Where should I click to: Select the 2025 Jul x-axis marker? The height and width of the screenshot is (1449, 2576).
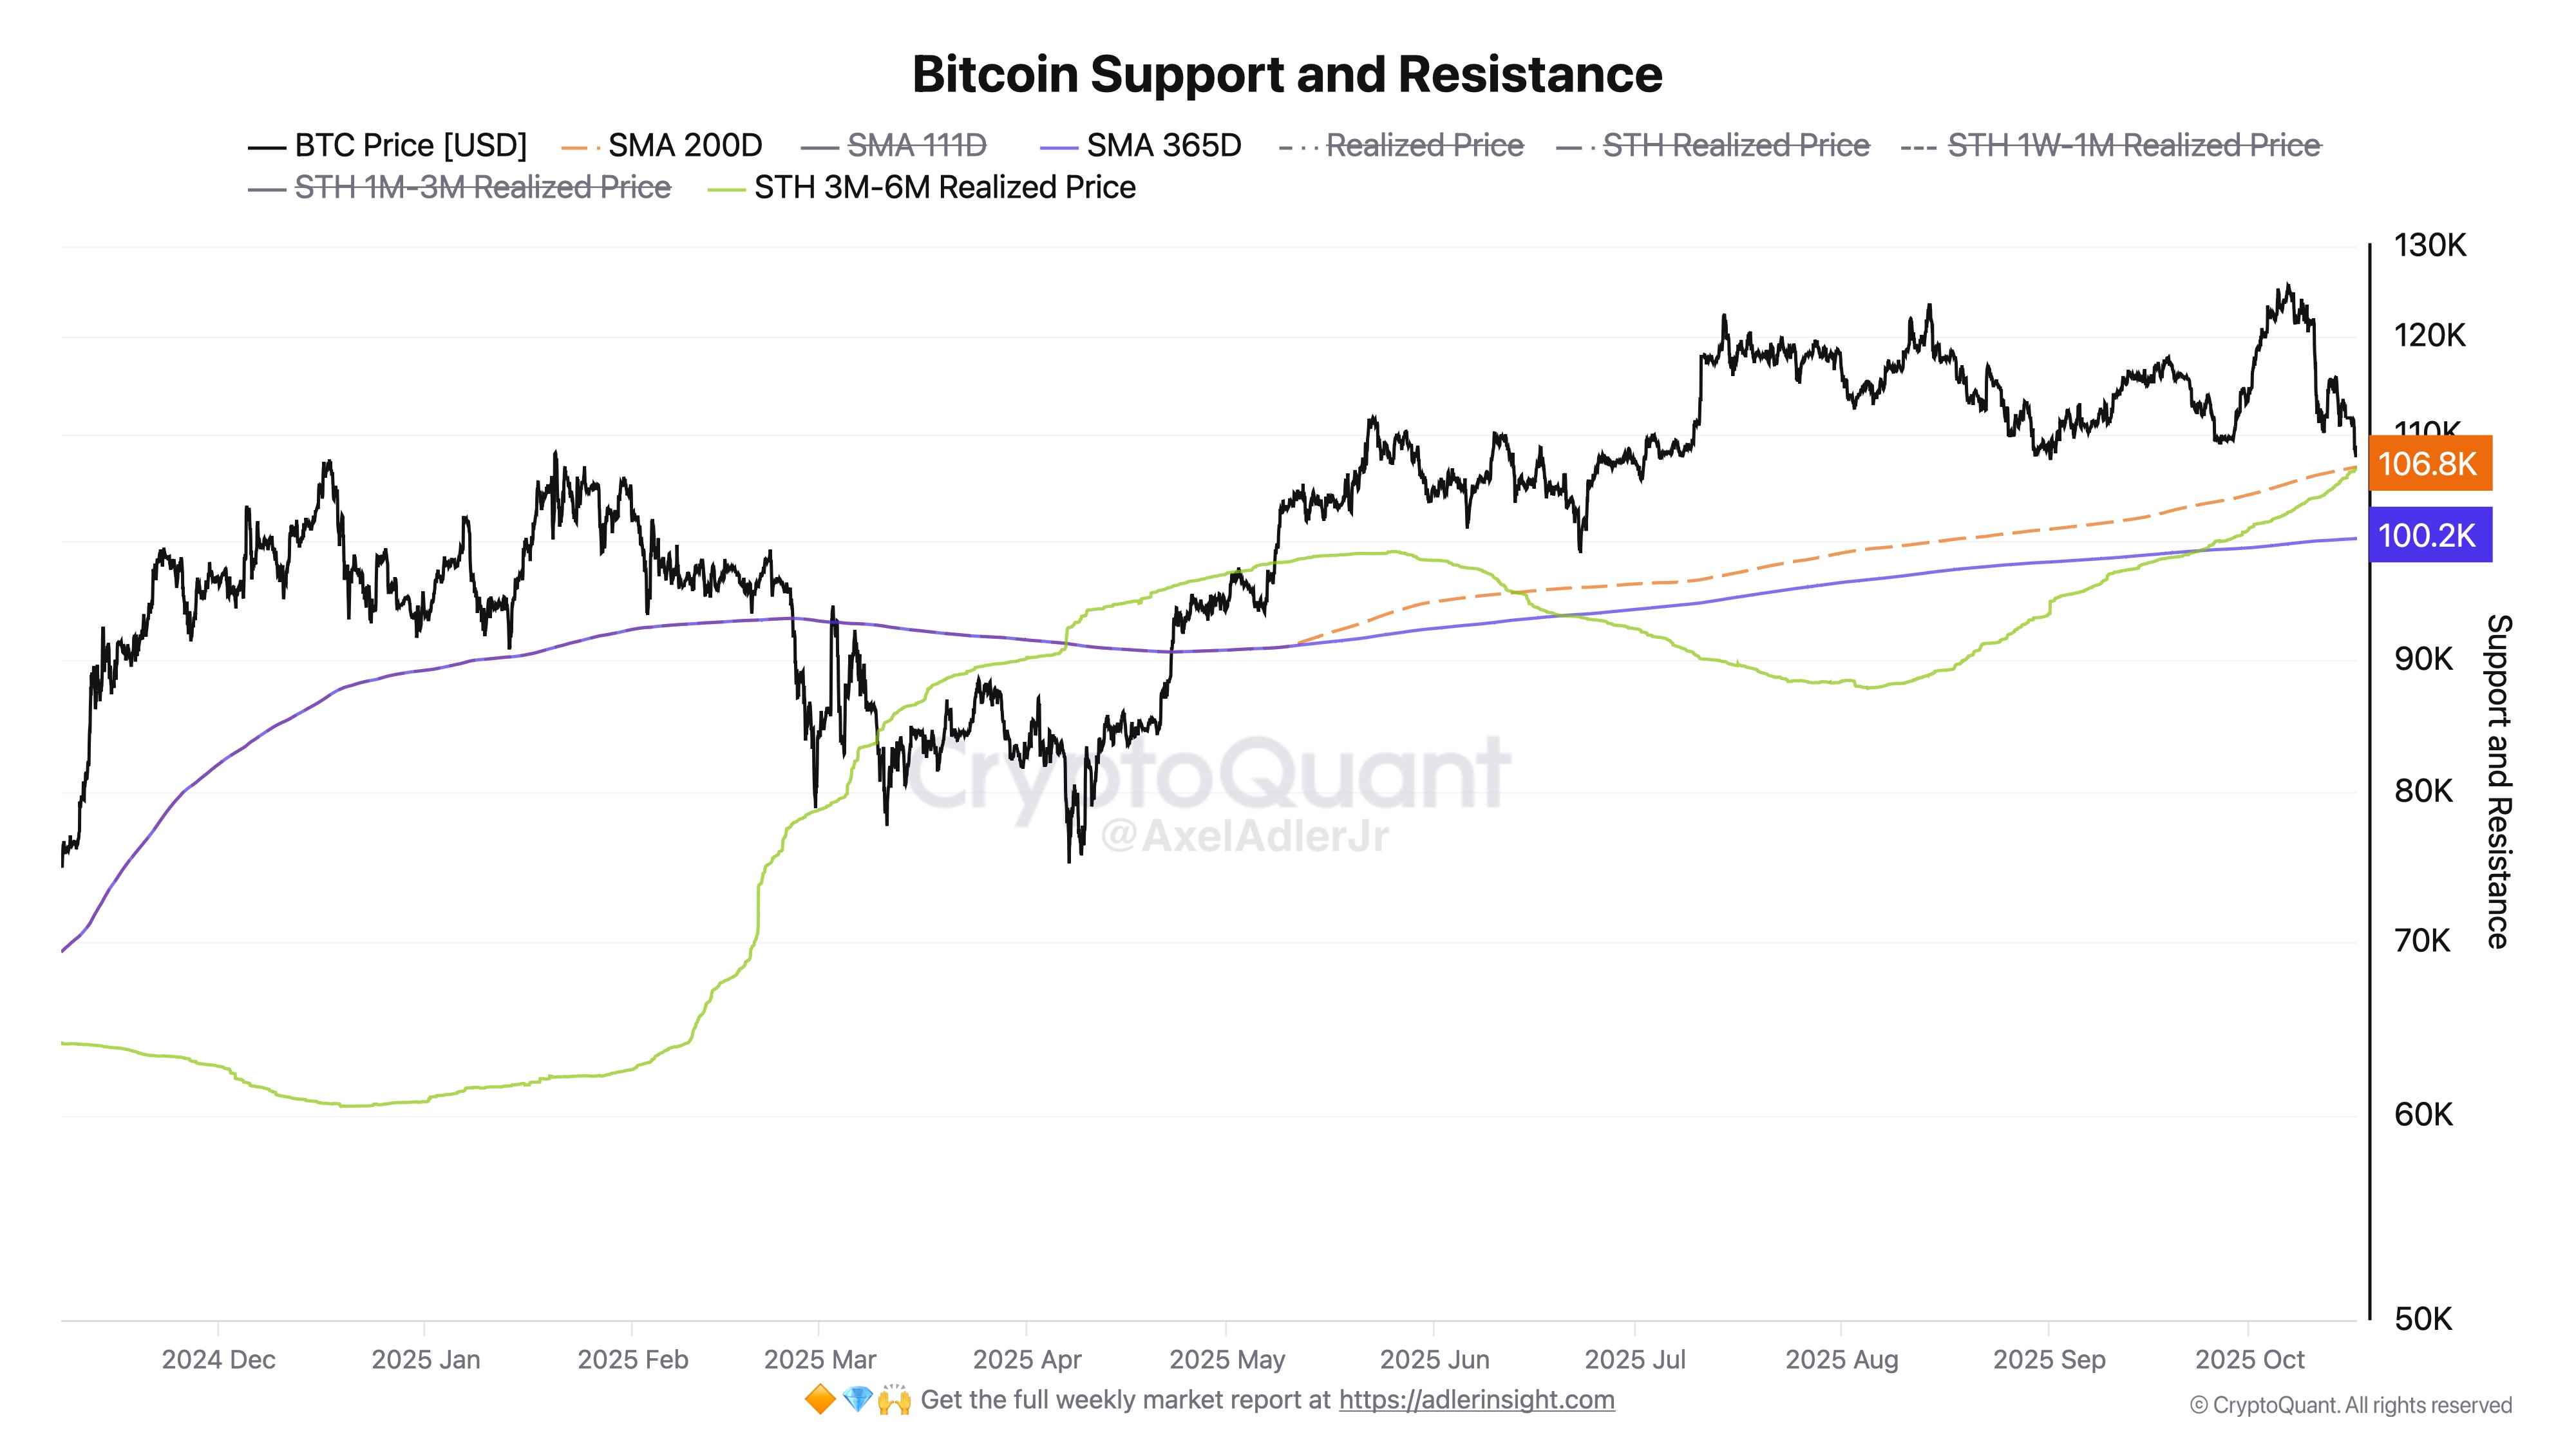(x=1635, y=1360)
